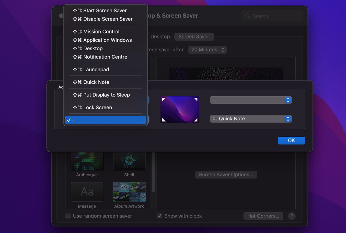Select Lock Screen menu entry

105,107
